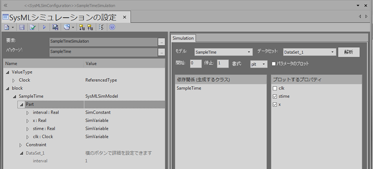Viewport: 373px width, 169px height.
Task: Switch to the Simulation tab
Action: [x=183, y=38]
